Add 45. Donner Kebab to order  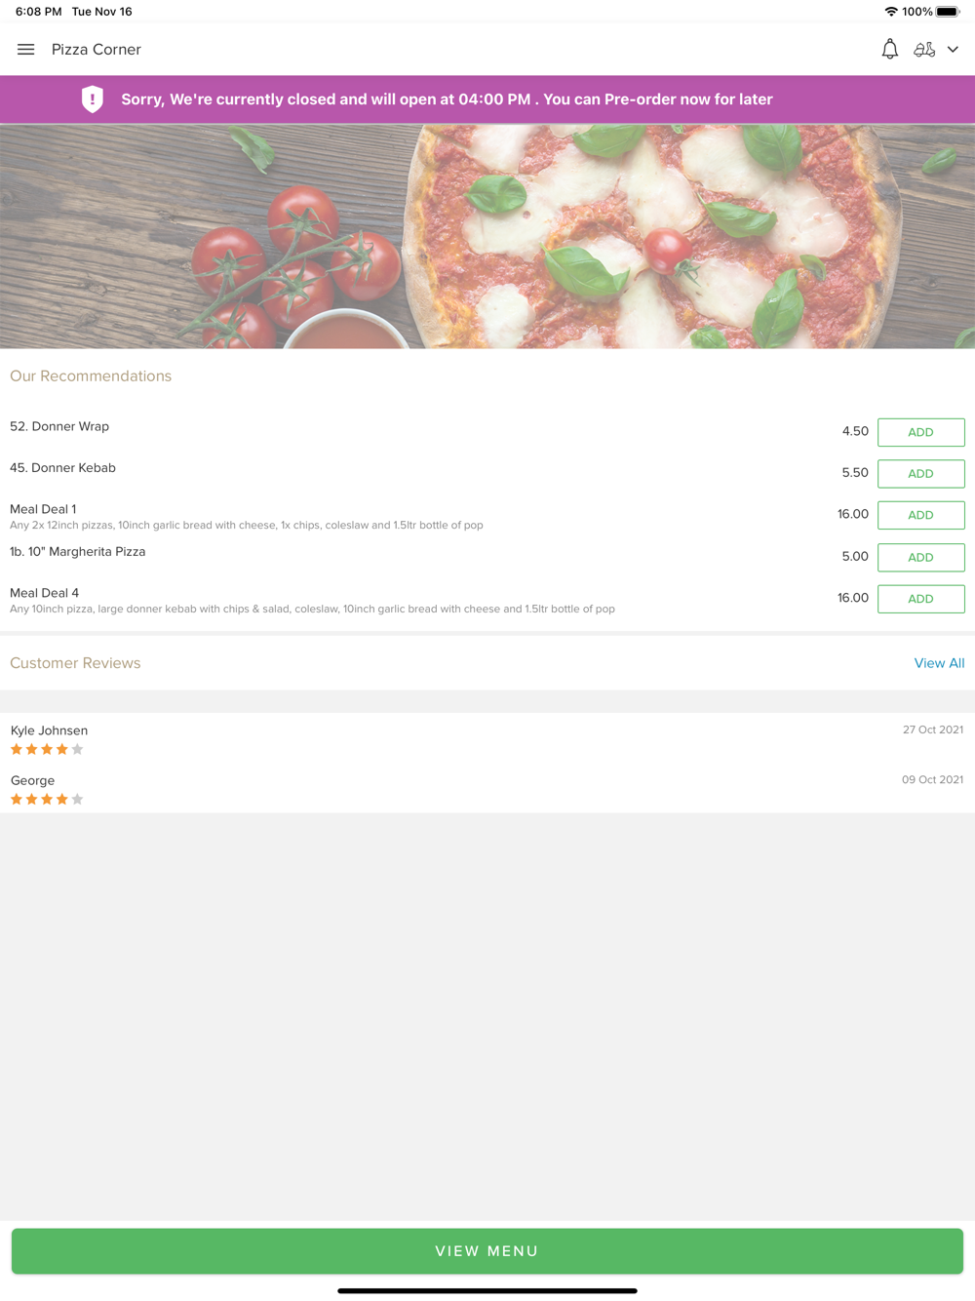coord(920,474)
